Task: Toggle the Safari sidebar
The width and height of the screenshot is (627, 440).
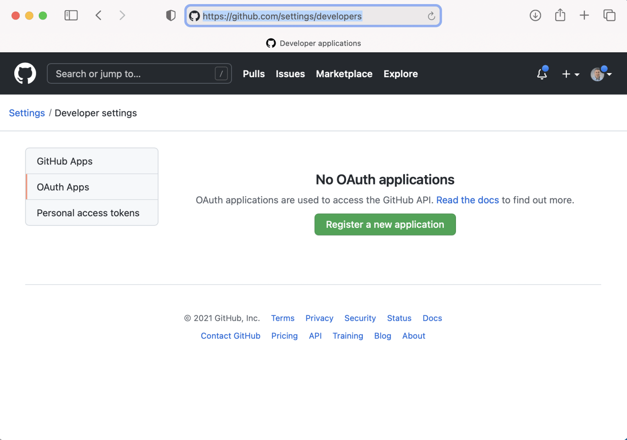Action: [71, 16]
